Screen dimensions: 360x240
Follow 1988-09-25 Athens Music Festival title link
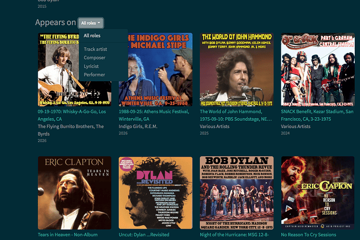click(x=154, y=115)
